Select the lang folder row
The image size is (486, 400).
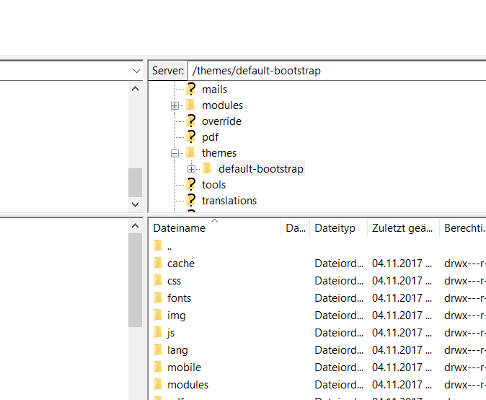(x=317, y=350)
